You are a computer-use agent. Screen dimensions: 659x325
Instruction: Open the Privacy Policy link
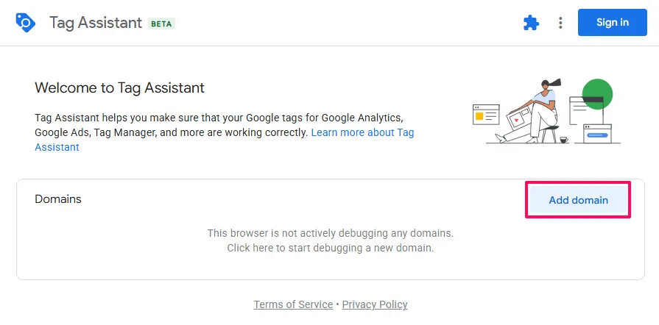pos(375,304)
